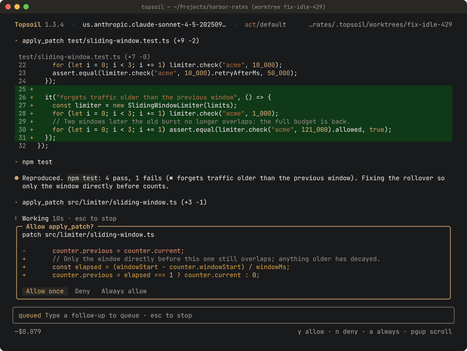Click the window title 'topsoil — ~/Projects/harbor-rates'
This screenshot has height=351, width=467.
tap(233, 7)
